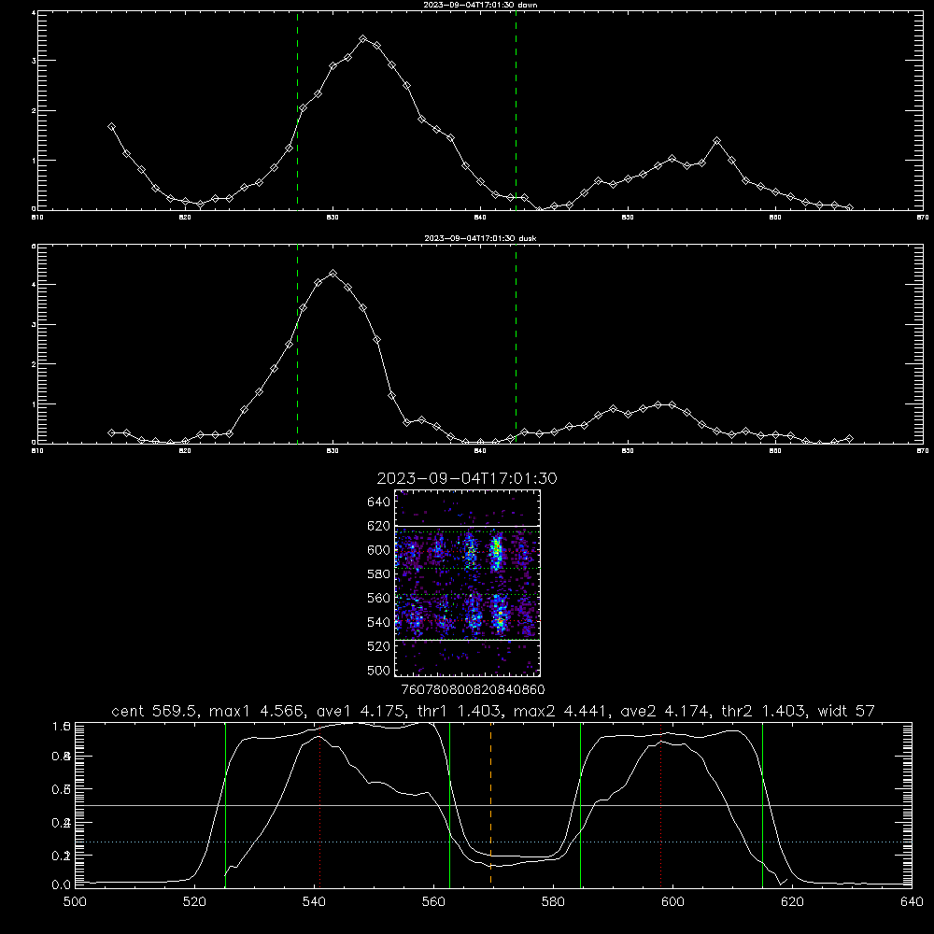Click the red dotted line near 598 in the bottom plot
Screen dimensions: 934x934
(660, 804)
